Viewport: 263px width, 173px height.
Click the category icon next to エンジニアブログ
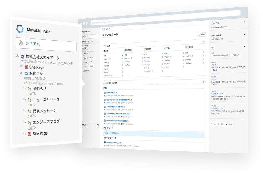30,123
